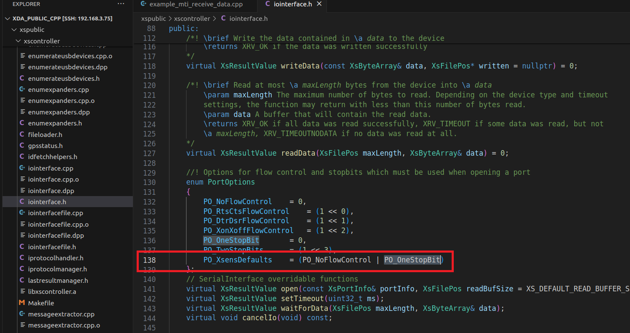Click xspublic in the breadcrumb path
This screenshot has height=333, width=630.
click(x=154, y=19)
